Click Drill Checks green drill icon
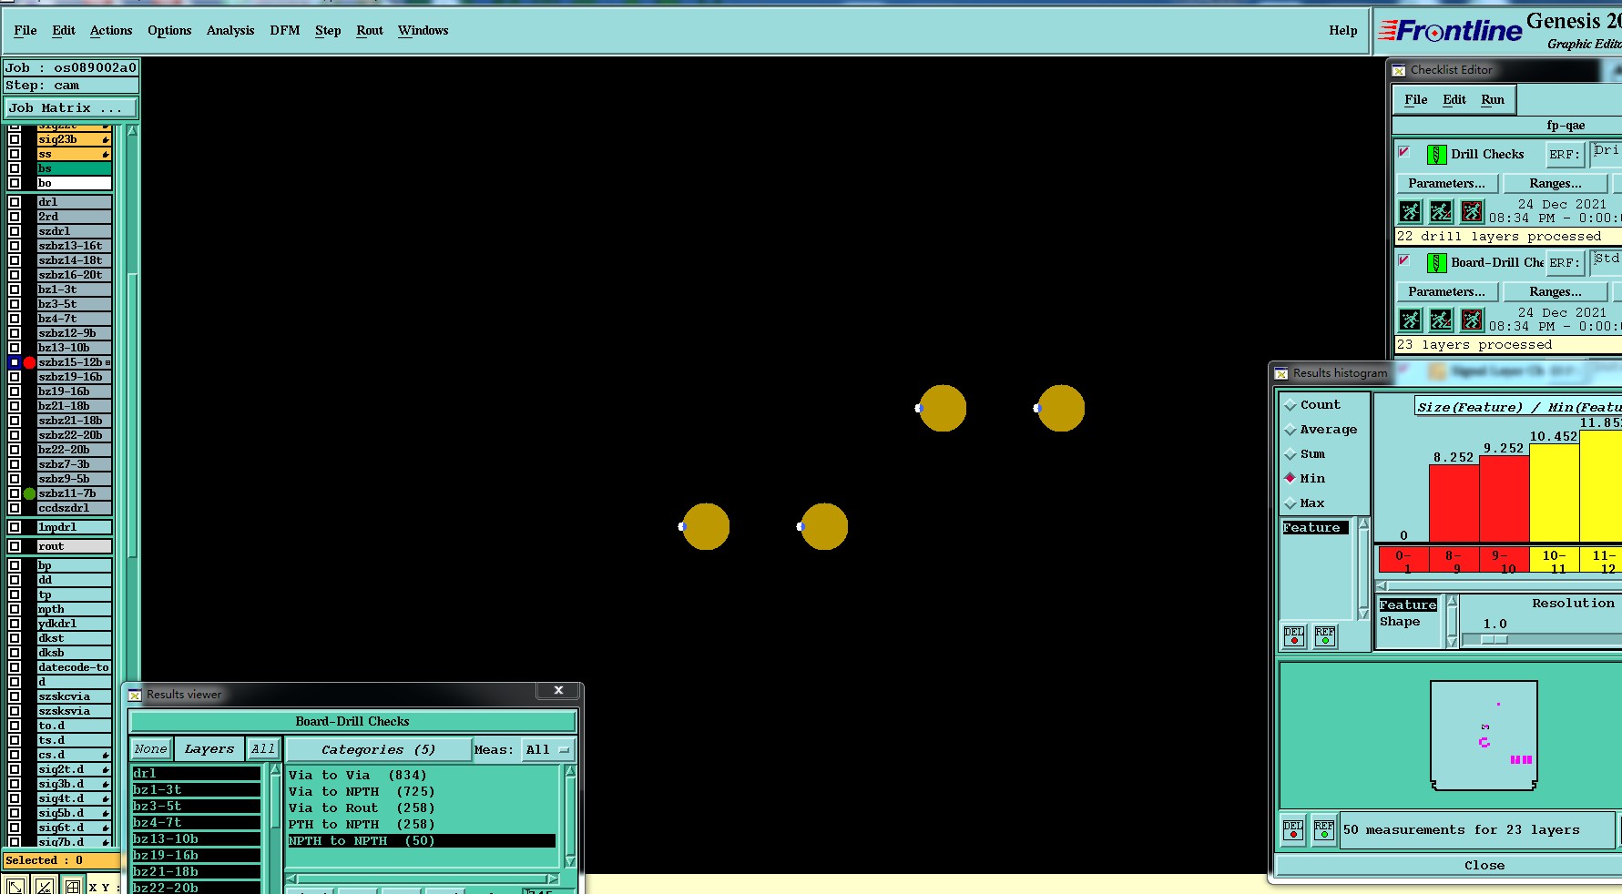1622x894 pixels. click(x=1436, y=155)
